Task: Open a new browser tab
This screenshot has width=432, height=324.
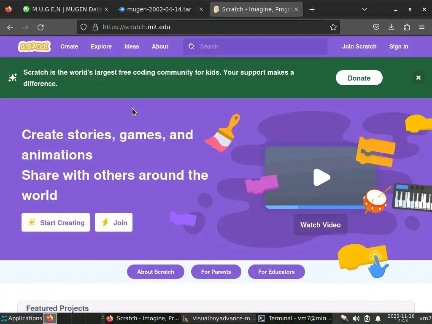Action: (x=312, y=10)
